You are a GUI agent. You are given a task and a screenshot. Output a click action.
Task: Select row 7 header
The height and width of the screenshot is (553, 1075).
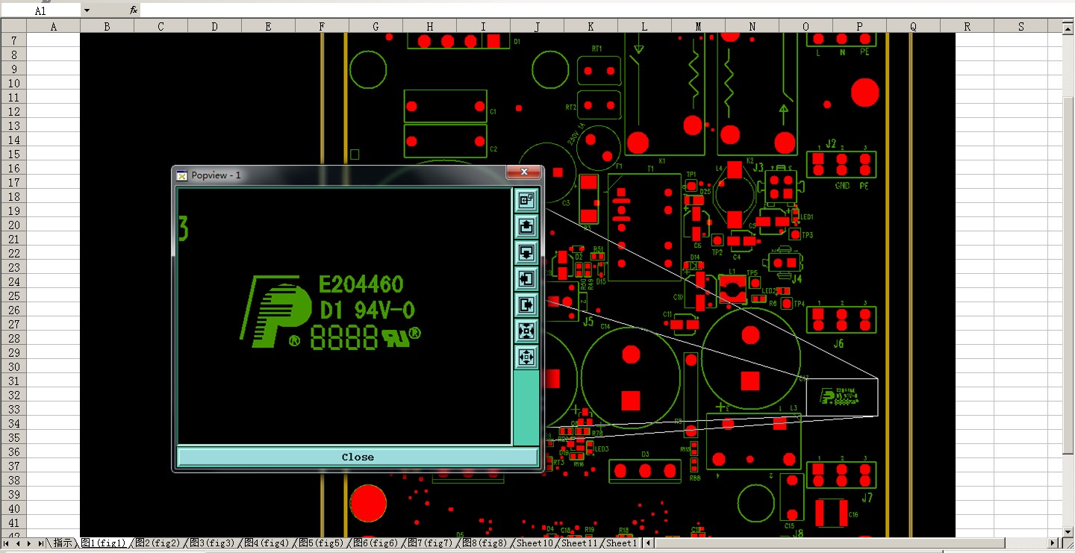(x=13, y=40)
